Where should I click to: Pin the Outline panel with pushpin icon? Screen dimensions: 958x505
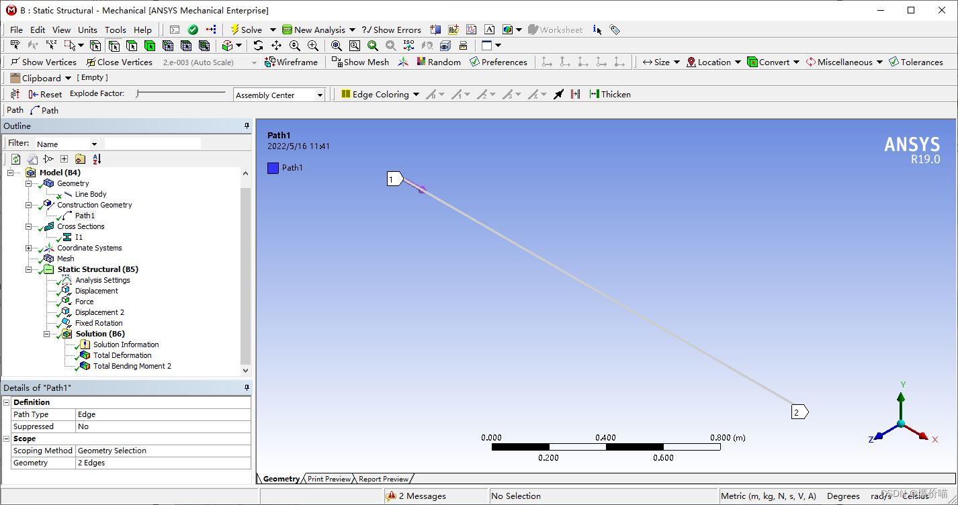tap(247, 126)
